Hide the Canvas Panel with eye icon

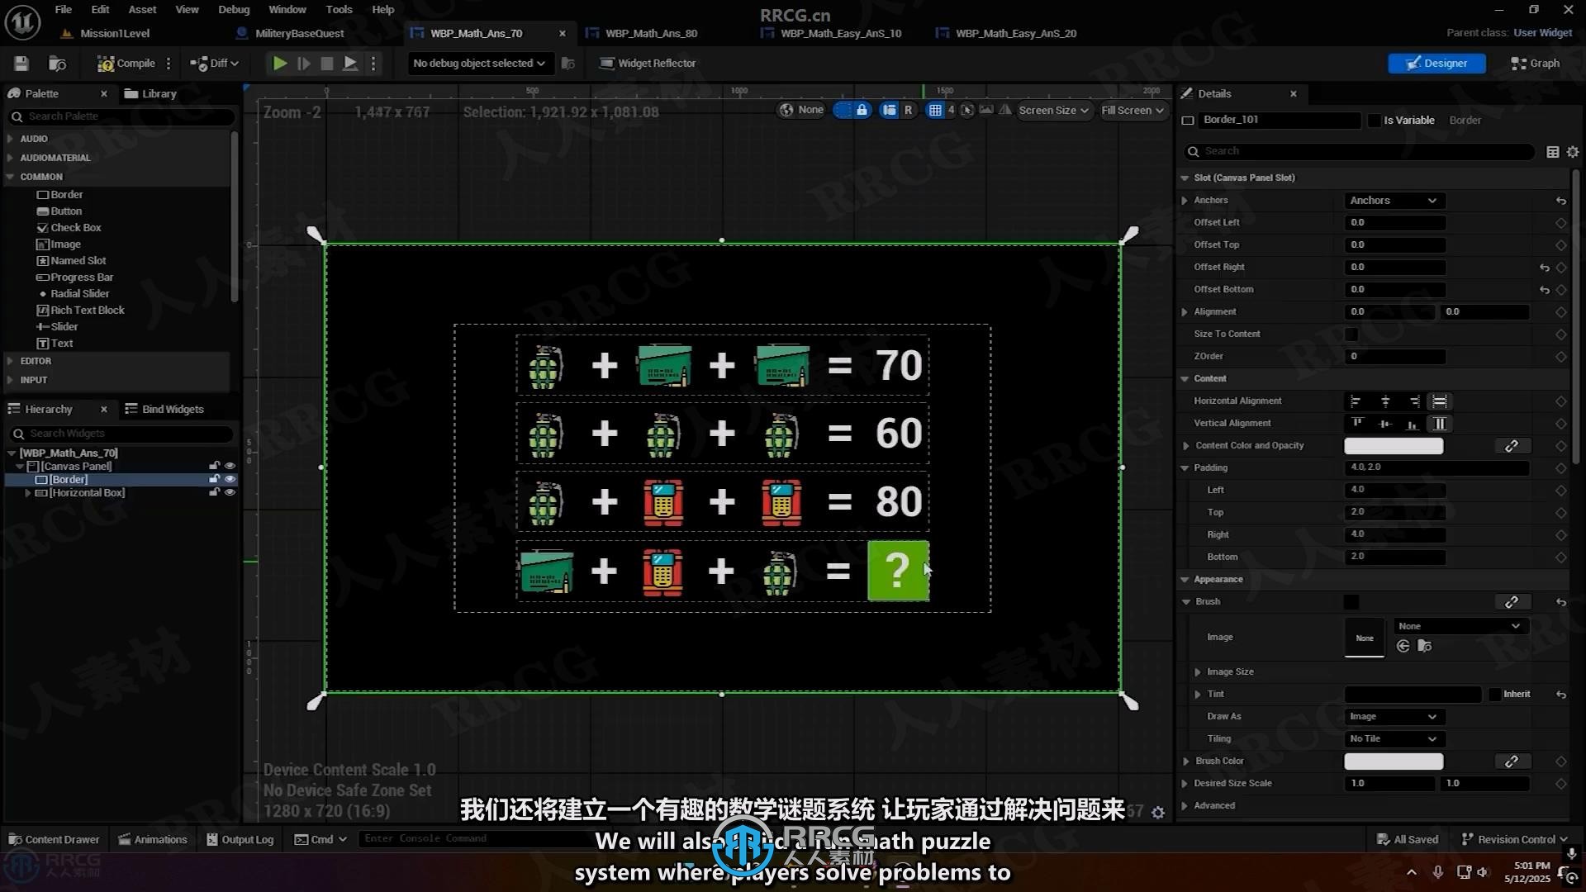230,467
